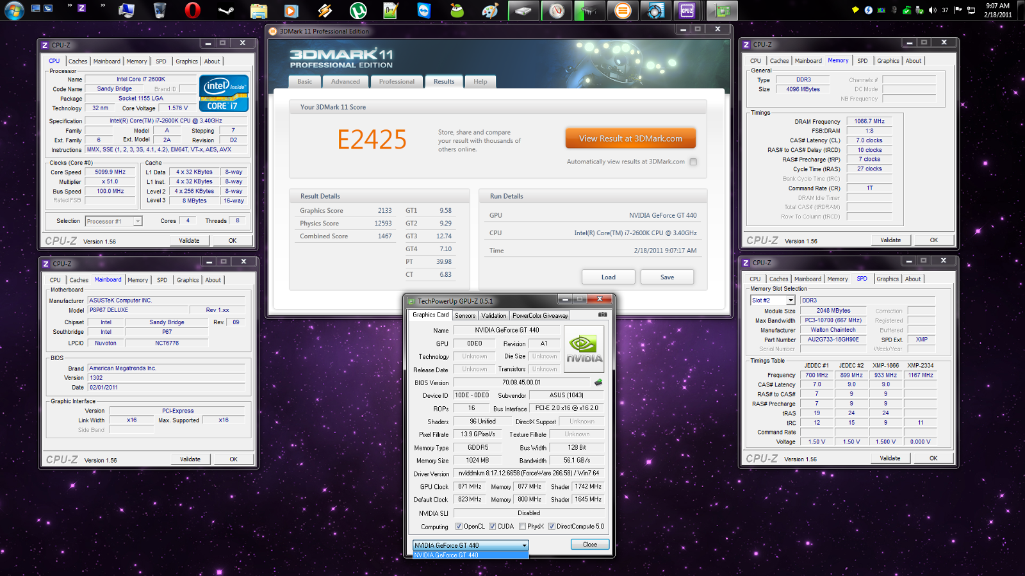Click the Driver Version field in GPU-Z

point(529,473)
